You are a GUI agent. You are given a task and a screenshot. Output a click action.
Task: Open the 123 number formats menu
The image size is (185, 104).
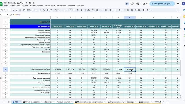51,10
